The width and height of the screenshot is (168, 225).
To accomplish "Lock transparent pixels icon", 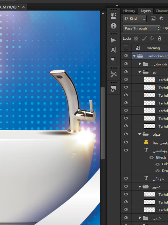I will [136, 38].
